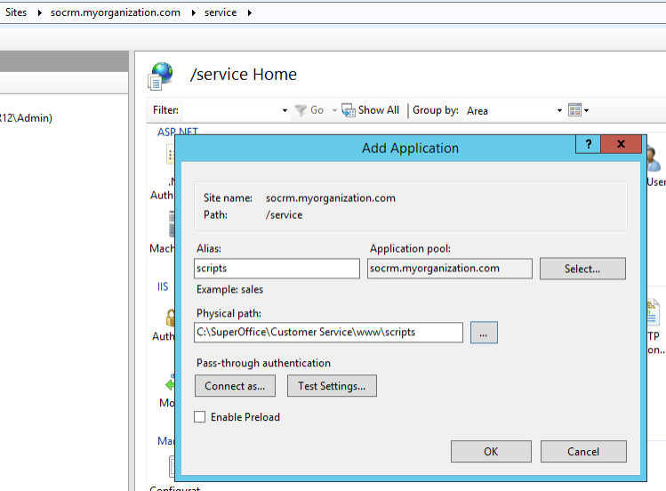Click the Cancel button
The image size is (666, 491).
click(x=583, y=452)
